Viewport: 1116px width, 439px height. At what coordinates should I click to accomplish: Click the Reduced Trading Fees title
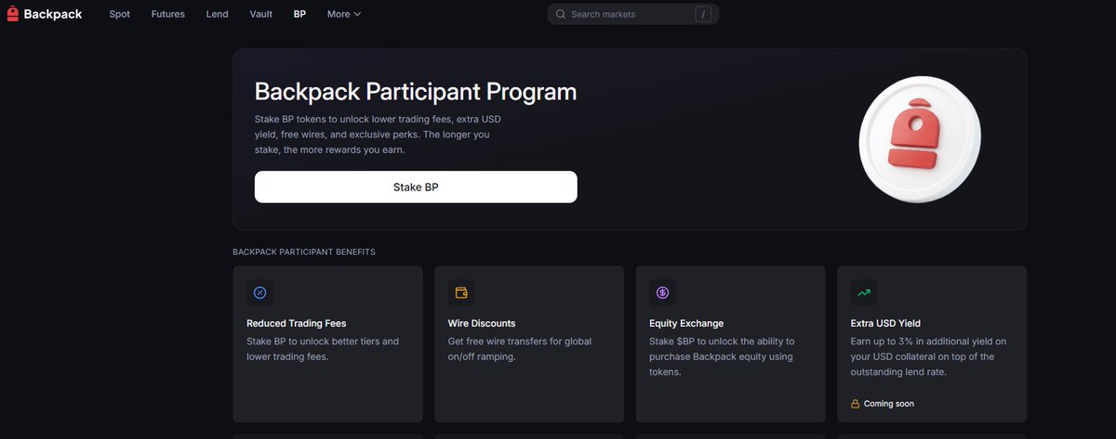point(297,323)
